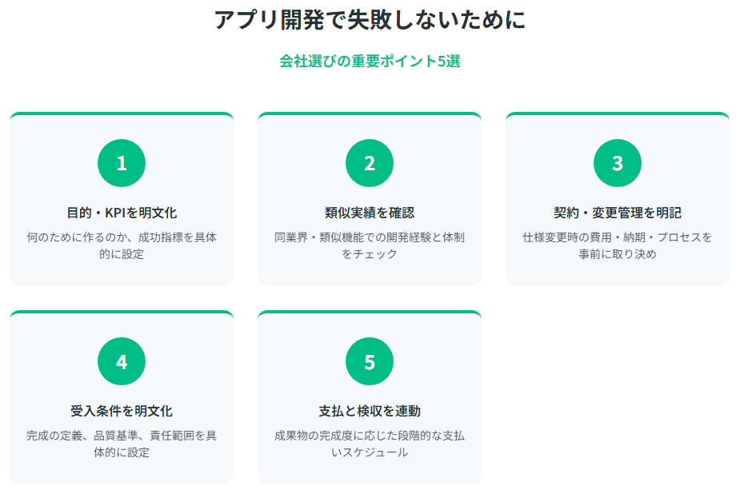Click the green top border of card 1

point(122,114)
